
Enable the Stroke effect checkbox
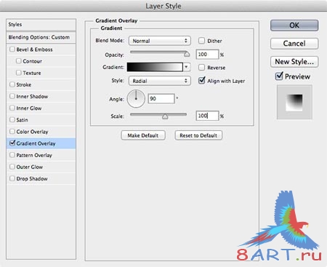[x=12, y=84]
